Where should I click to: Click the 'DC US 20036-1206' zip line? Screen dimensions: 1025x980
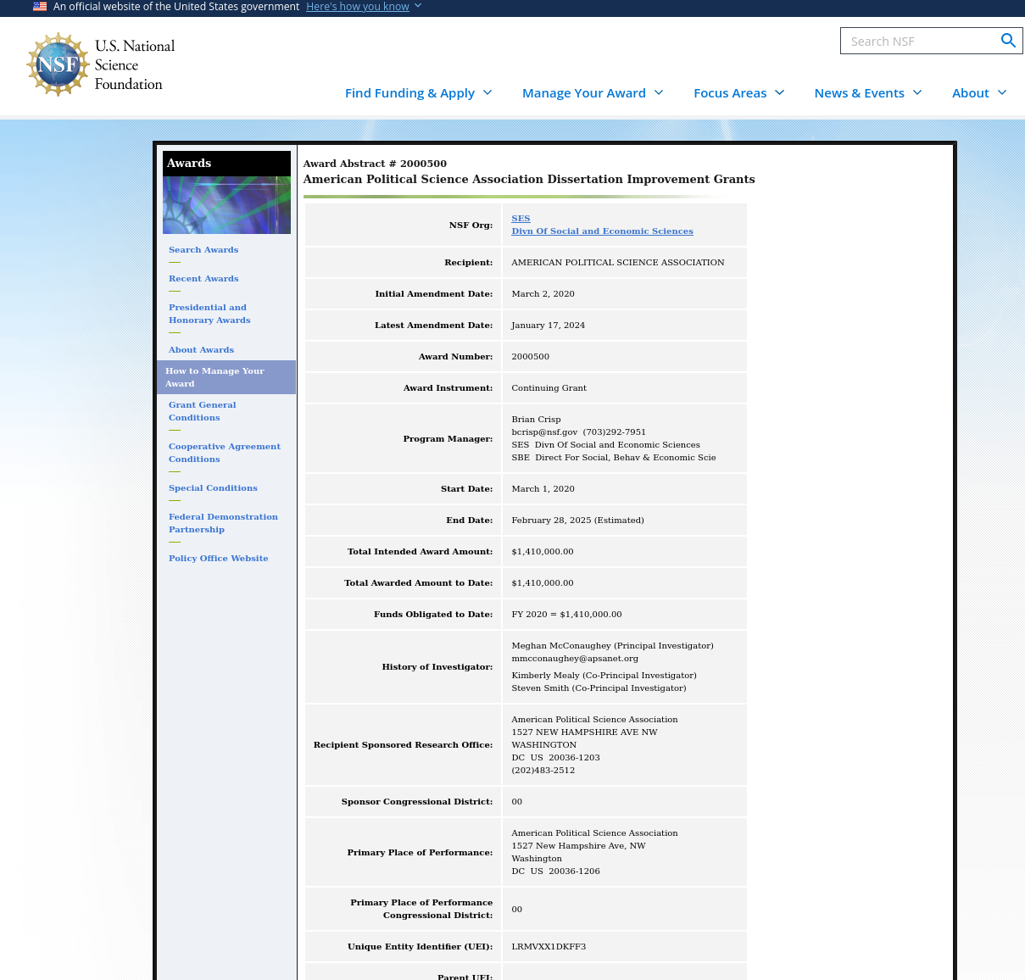tap(555, 871)
